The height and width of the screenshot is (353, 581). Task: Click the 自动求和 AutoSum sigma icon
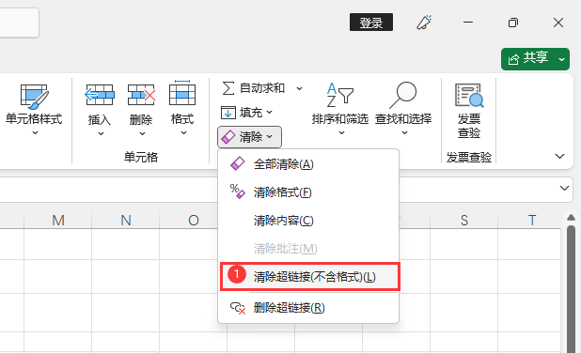tap(228, 88)
